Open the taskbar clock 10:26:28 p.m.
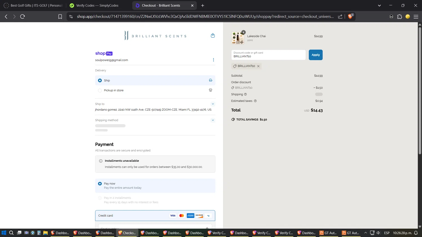This screenshot has height=237, width=422. coord(402,233)
